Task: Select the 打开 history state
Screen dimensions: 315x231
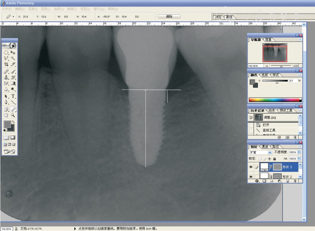Action: (266, 125)
